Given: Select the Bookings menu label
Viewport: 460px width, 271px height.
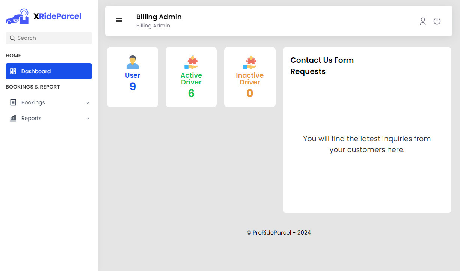Looking at the screenshot, I should coord(33,102).
